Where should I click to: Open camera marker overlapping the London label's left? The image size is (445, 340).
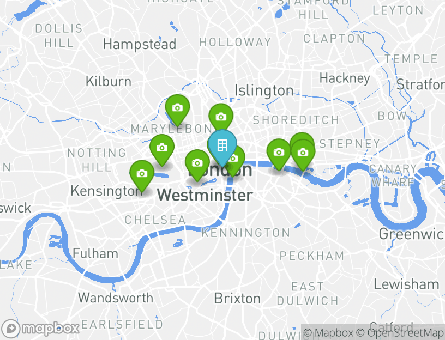point(197,165)
